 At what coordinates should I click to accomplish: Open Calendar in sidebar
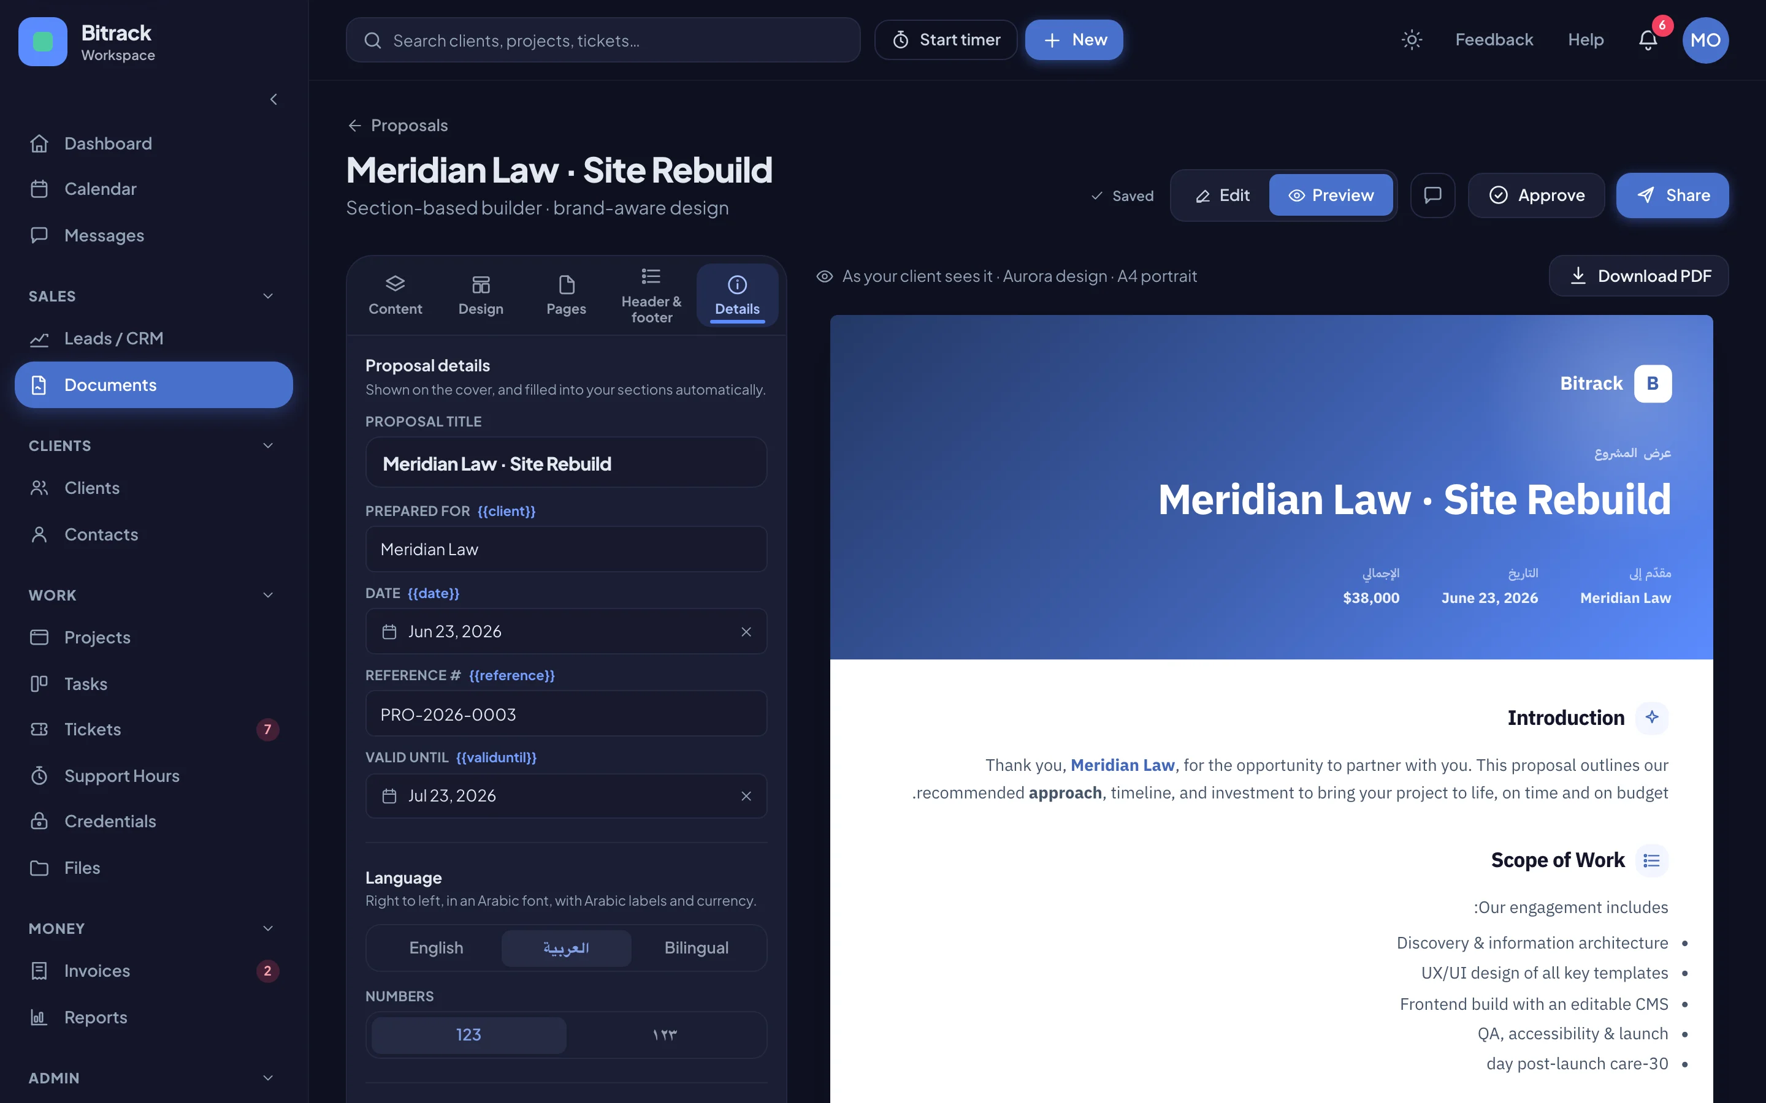pyautogui.click(x=153, y=189)
